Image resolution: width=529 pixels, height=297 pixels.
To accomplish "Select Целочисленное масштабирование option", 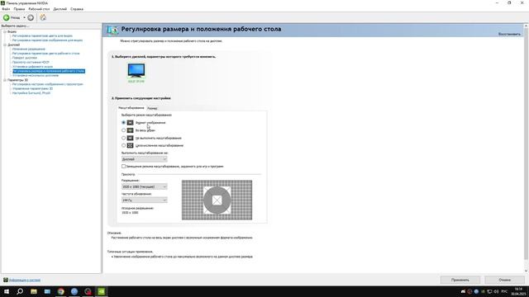I will [x=123, y=145].
